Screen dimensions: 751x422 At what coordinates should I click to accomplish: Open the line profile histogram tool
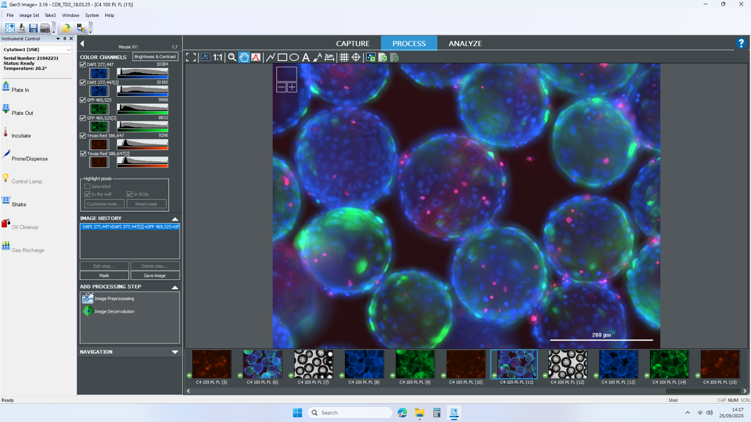point(256,57)
